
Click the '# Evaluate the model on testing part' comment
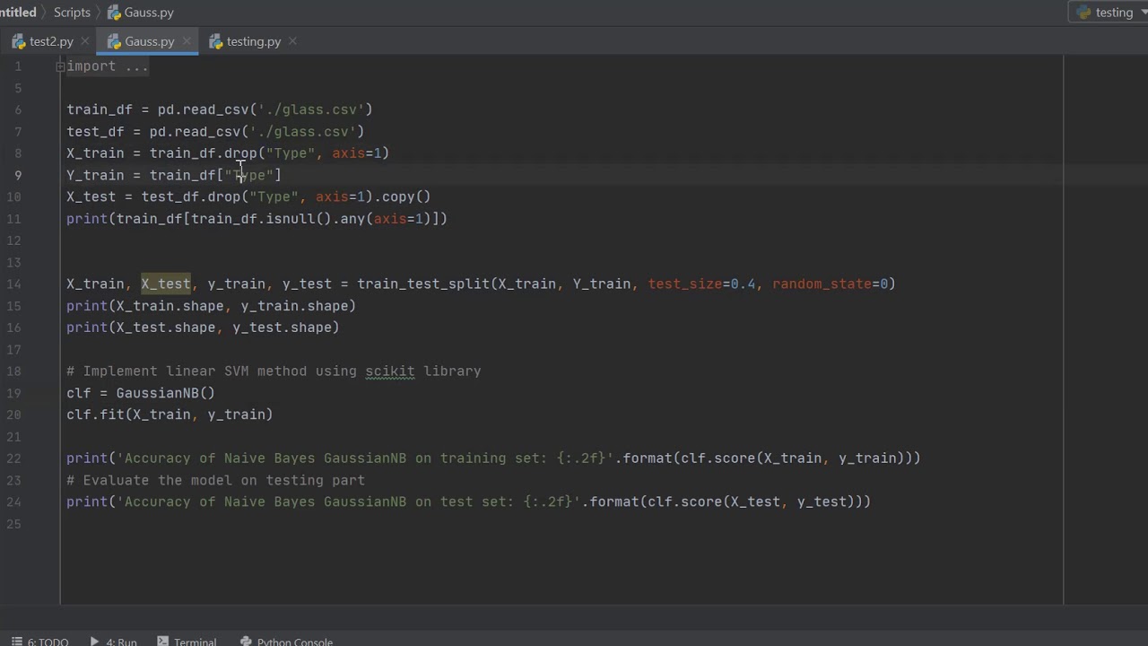click(215, 480)
